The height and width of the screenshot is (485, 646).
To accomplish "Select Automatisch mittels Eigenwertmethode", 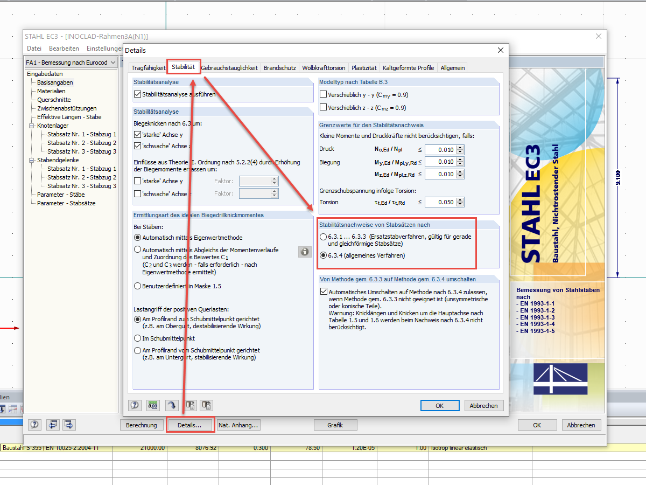I will (137, 237).
